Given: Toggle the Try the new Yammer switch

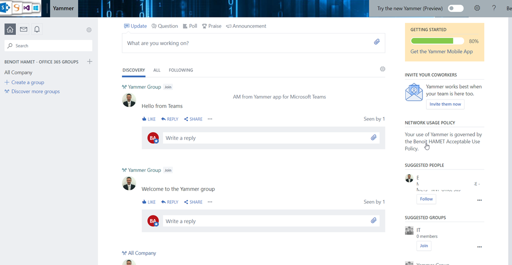Looking at the screenshot, I should (455, 8).
